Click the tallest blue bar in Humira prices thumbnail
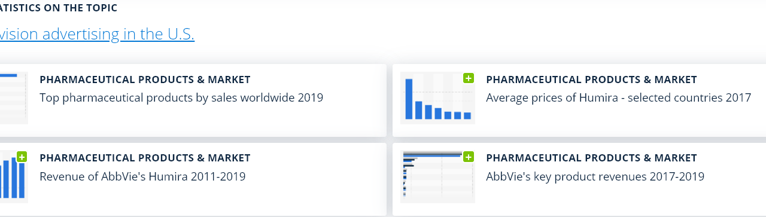 click(x=409, y=99)
